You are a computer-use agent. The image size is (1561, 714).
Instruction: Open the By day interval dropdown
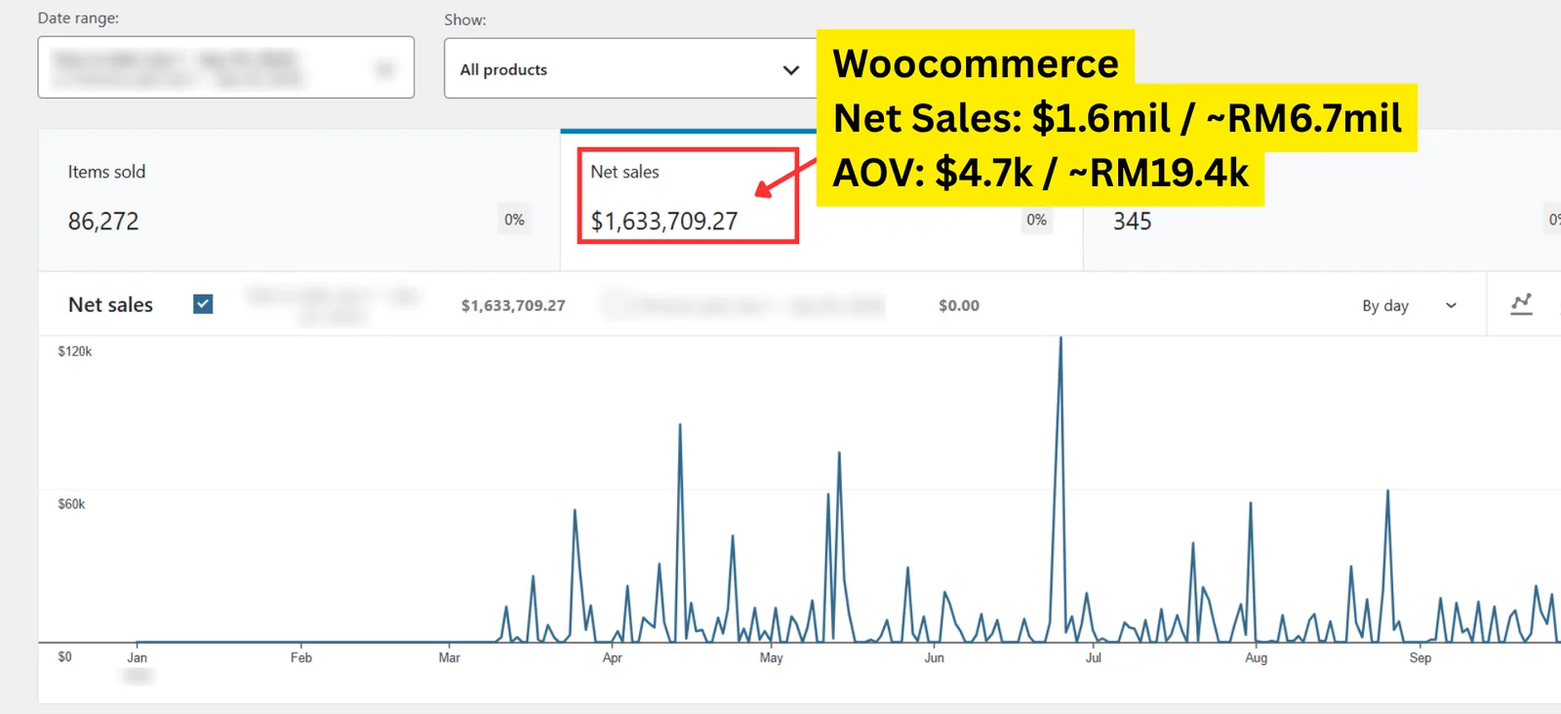coord(1409,305)
